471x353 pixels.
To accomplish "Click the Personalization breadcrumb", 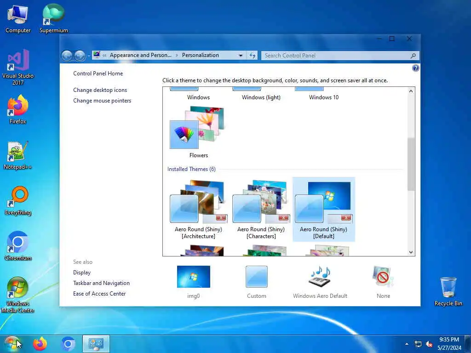I will (x=201, y=55).
